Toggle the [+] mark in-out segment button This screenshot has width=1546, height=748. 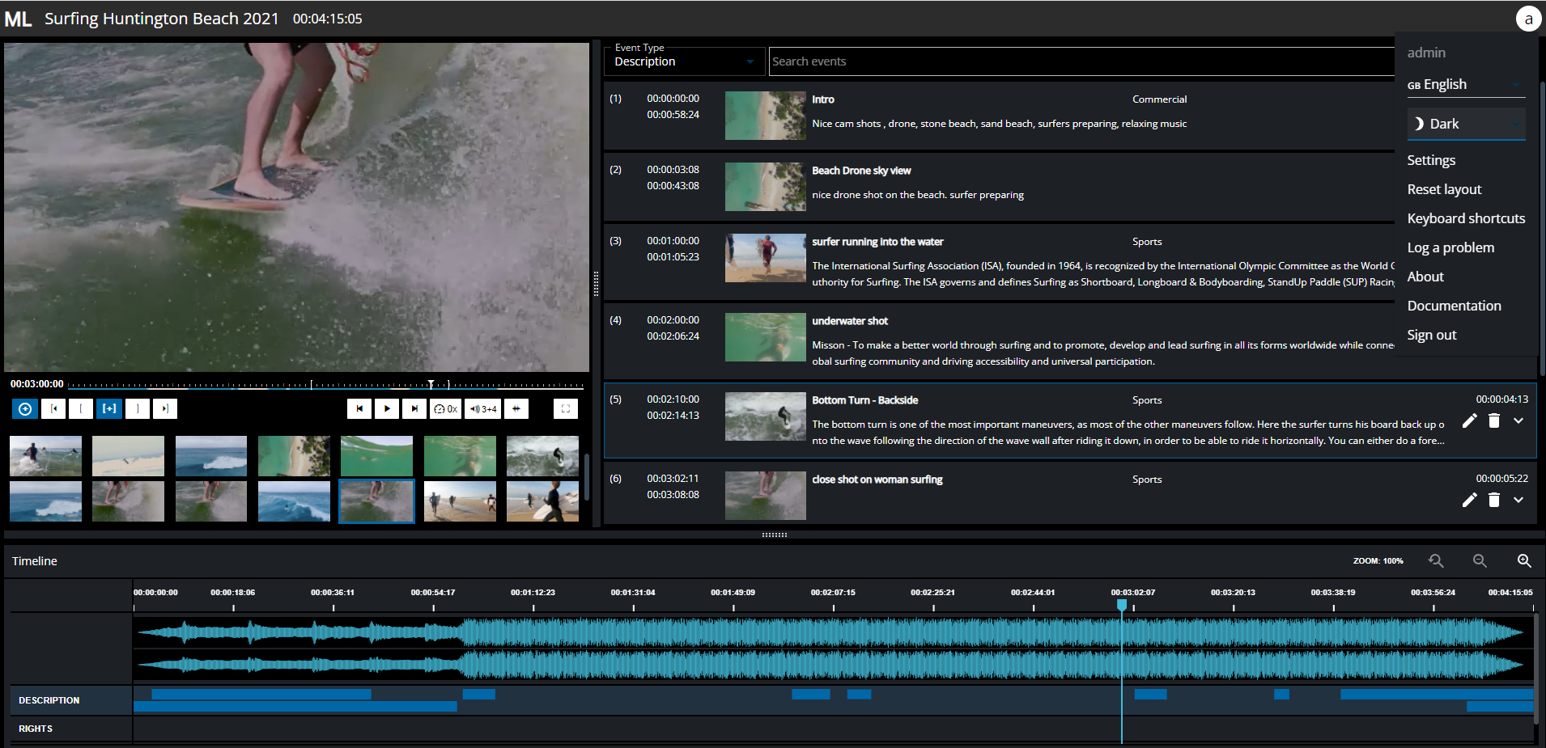click(x=109, y=409)
